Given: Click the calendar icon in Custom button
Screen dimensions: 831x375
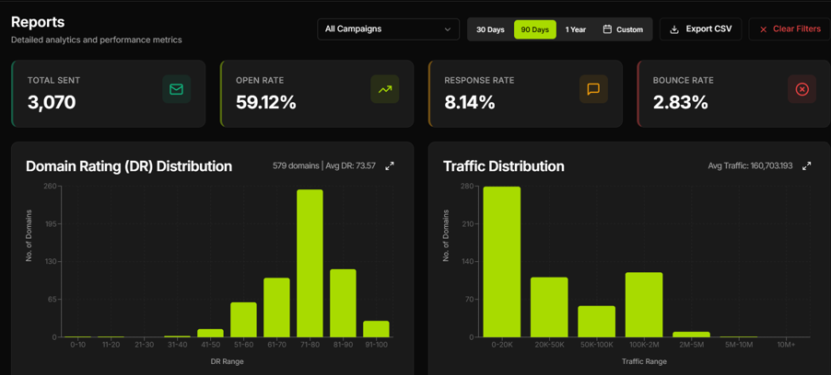Looking at the screenshot, I should [607, 29].
